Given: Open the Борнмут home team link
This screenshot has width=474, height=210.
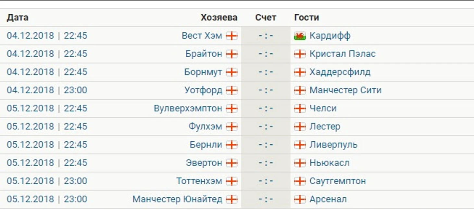Looking at the screenshot, I should 203,72.
